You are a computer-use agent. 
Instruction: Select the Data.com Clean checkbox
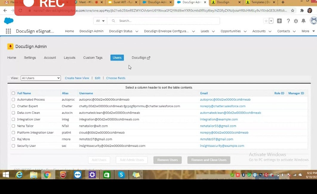[13, 113]
